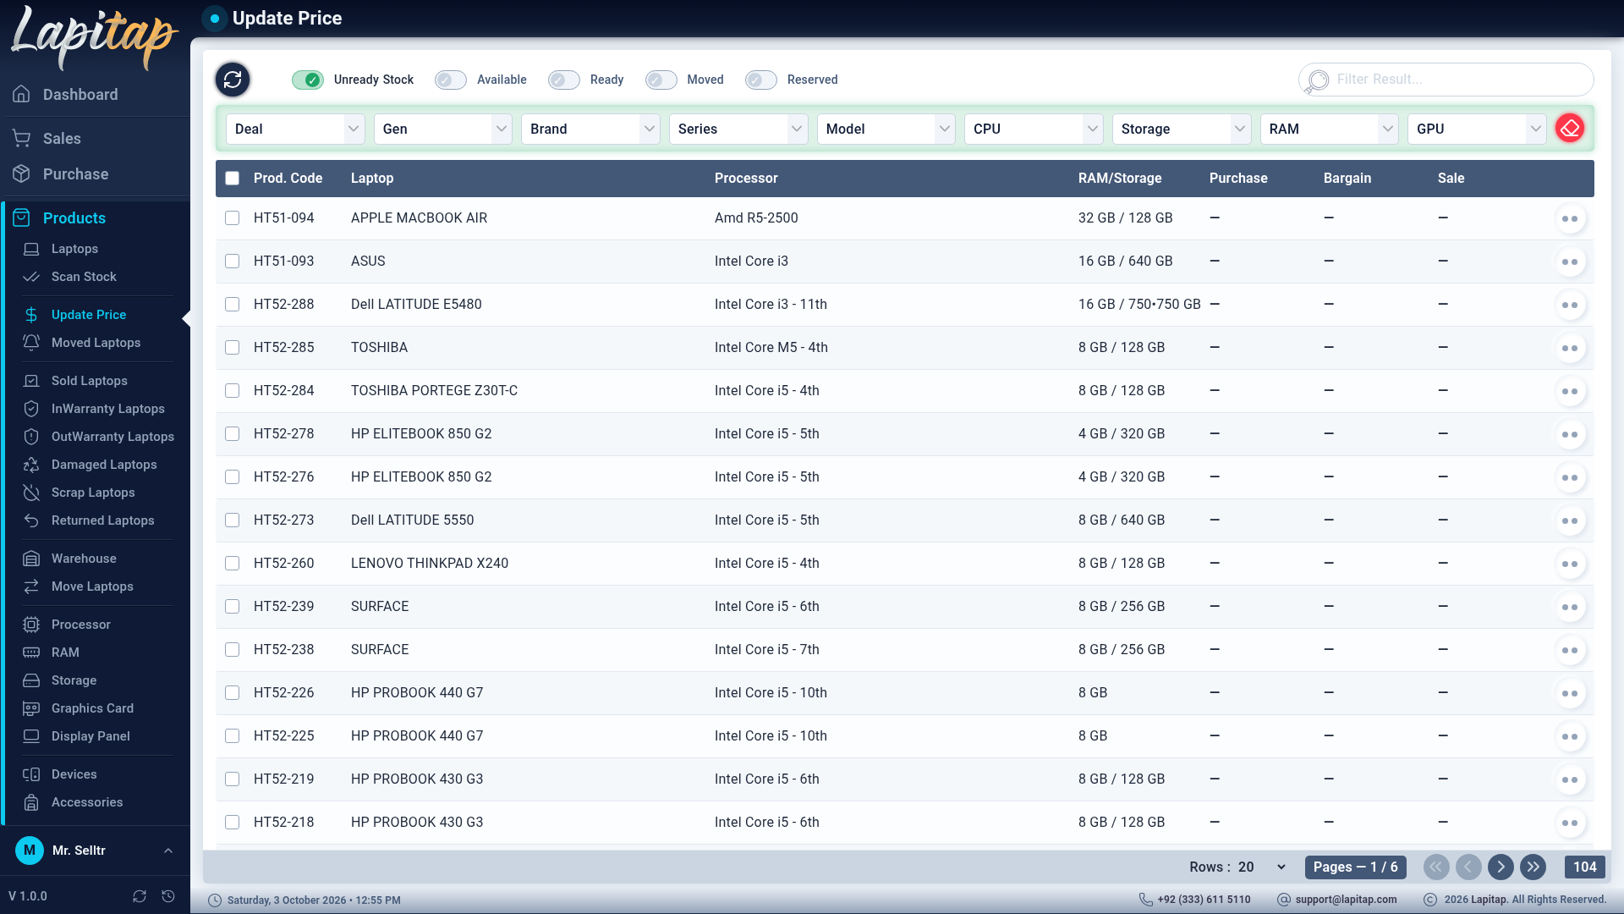Viewport: 1624px width, 914px height.
Task: Open the Purchase box icon in sidebar
Action: (21, 173)
